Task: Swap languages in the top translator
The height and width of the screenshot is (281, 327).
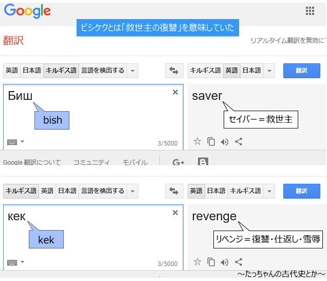Action: coord(174,71)
